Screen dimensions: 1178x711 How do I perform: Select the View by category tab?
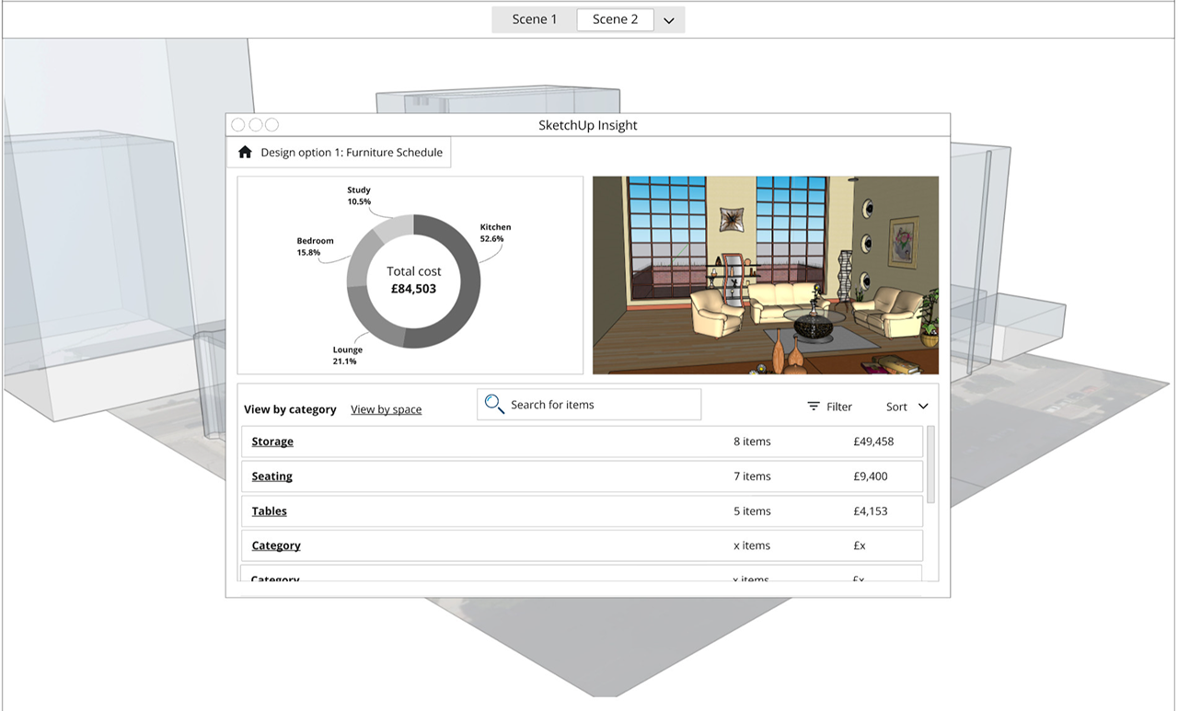point(290,409)
